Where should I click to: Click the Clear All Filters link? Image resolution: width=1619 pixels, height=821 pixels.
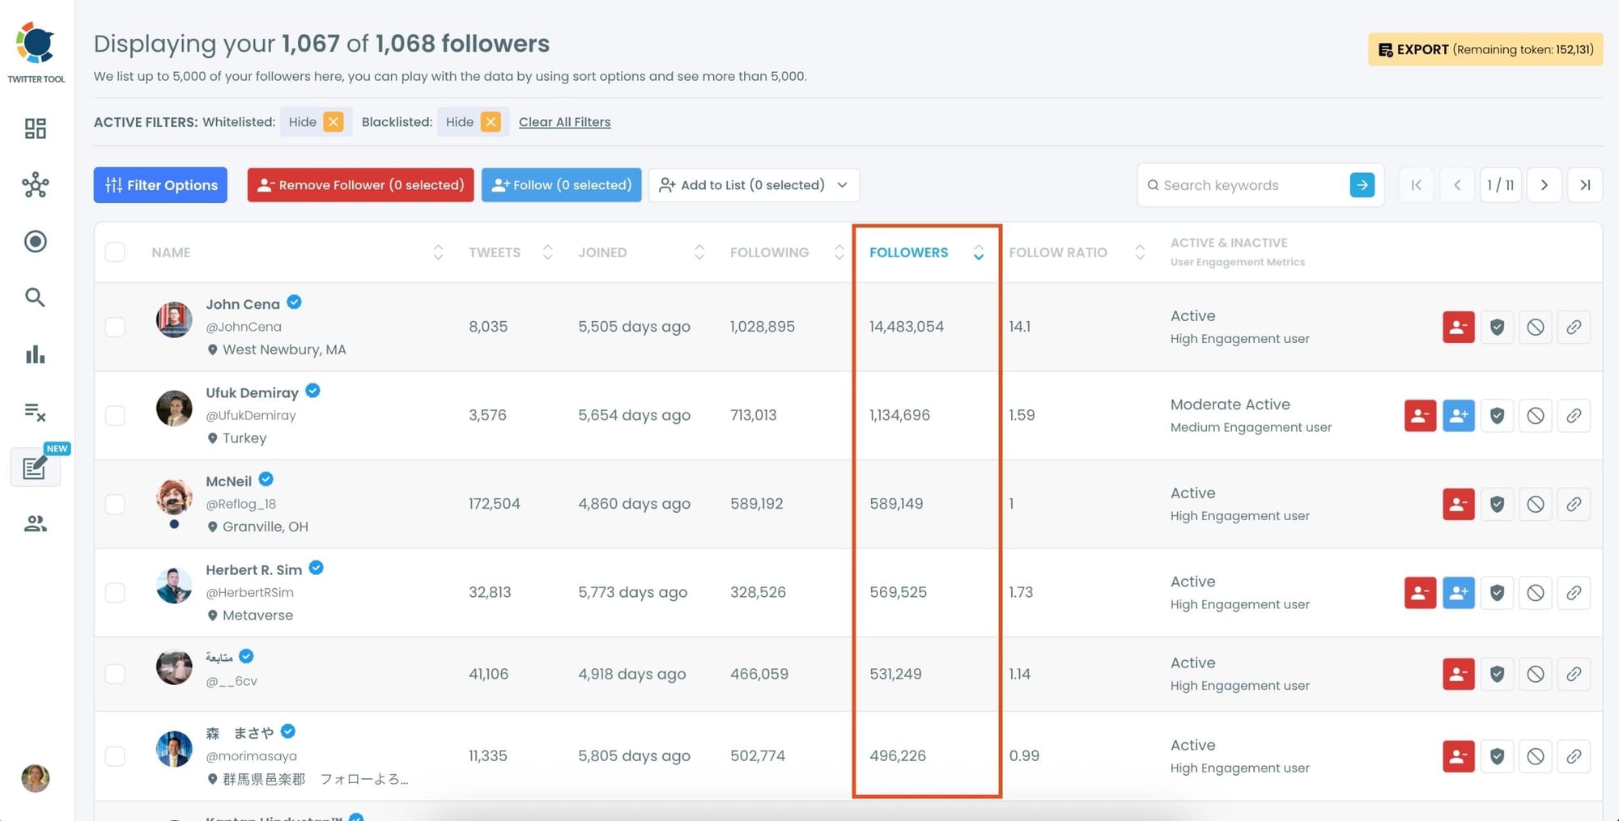pyautogui.click(x=564, y=121)
